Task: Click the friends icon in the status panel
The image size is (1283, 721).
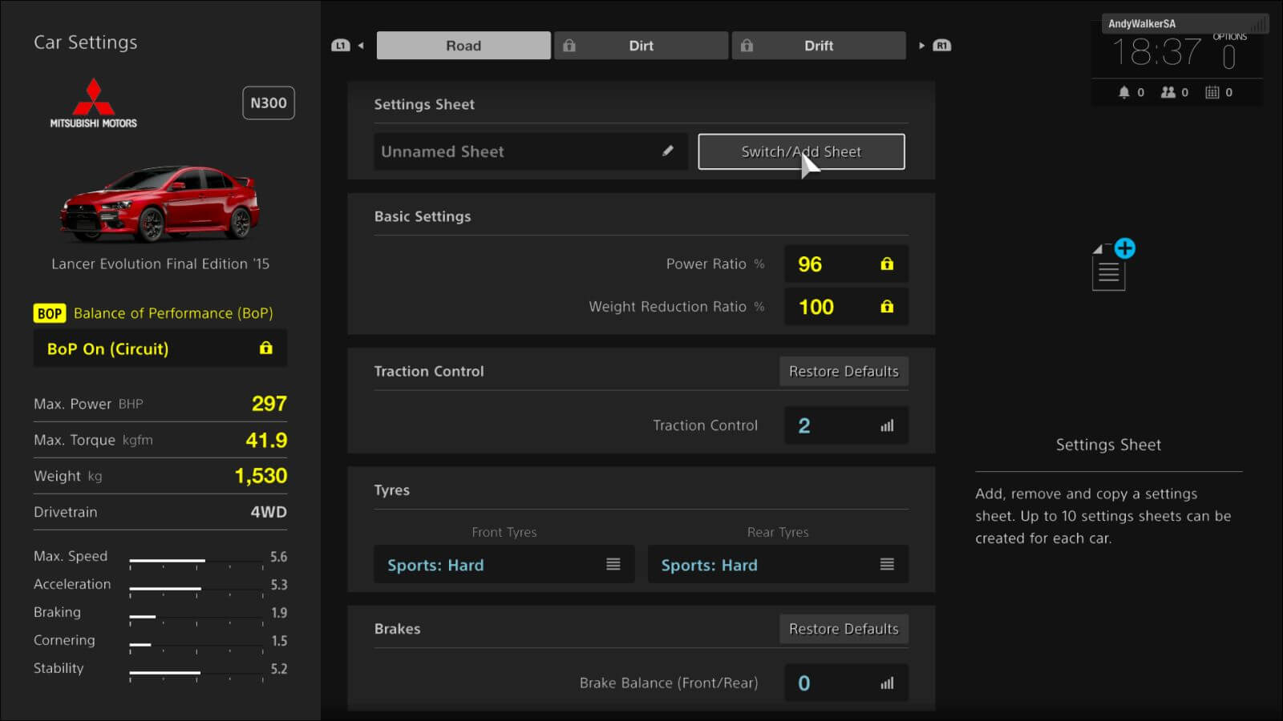Action: 1168,92
